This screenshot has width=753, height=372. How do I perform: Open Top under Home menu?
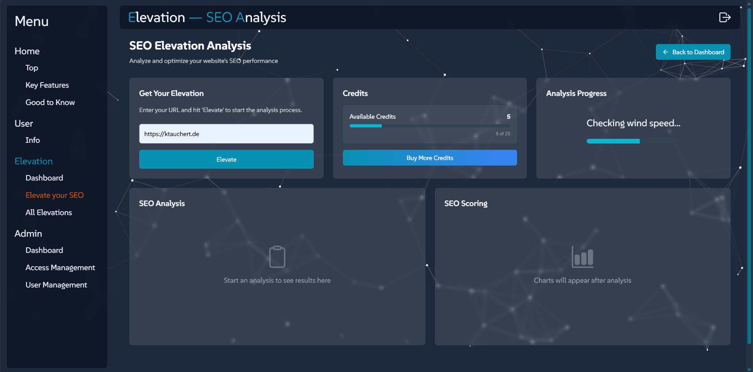coord(32,68)
